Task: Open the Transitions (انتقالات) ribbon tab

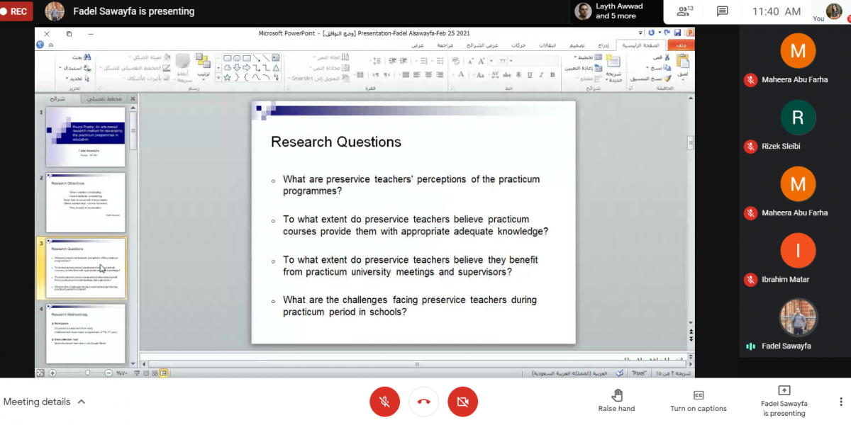Action: [x=548, y=45]
